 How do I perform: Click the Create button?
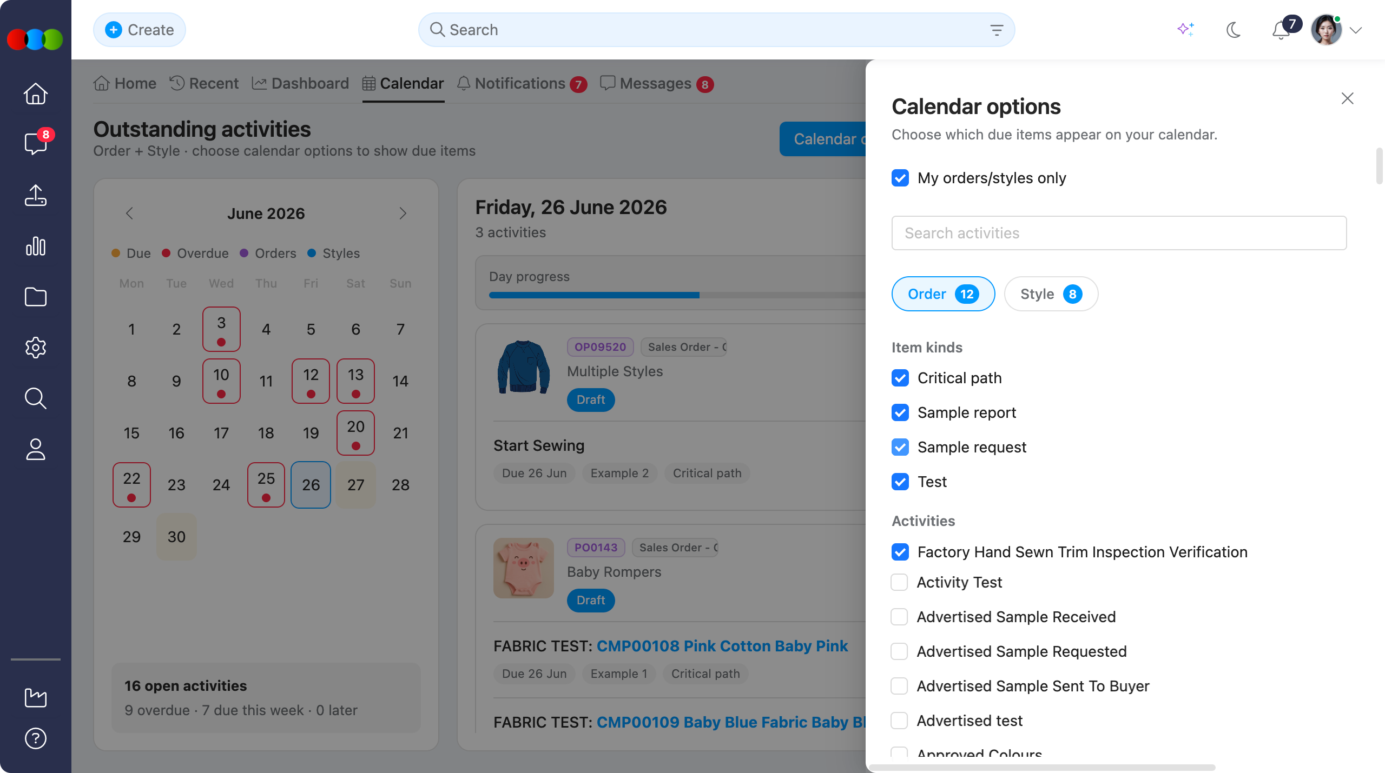pyautogui.click(x=140, y=30)
